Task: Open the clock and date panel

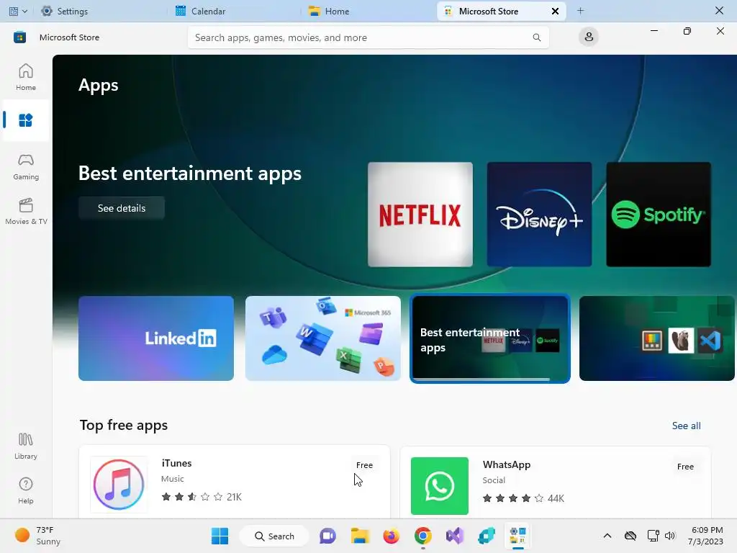Action: [x=705, y=536]
